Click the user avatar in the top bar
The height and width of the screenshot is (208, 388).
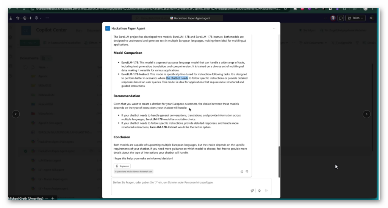click(333, 18)
